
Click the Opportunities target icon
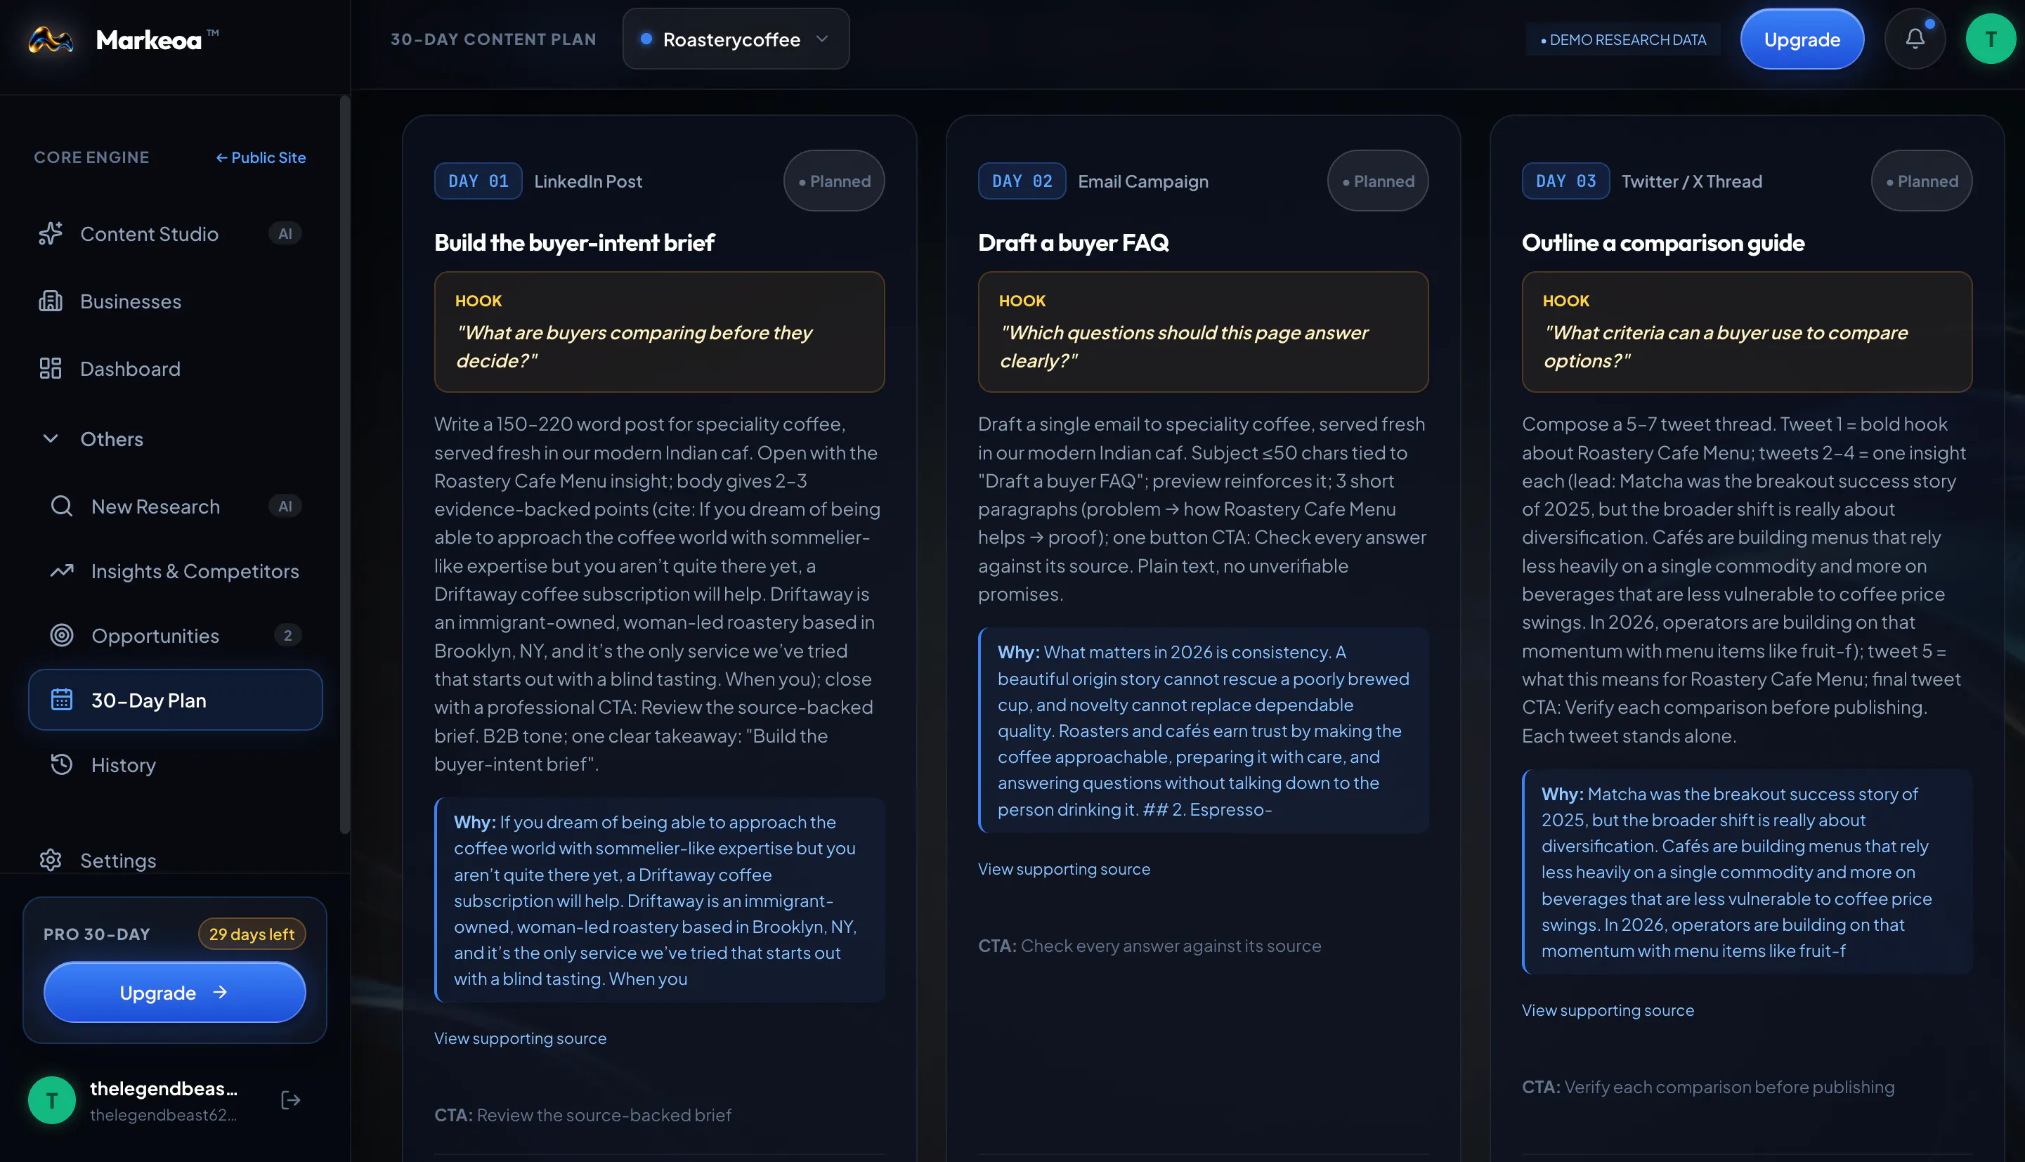coord(61,635)
